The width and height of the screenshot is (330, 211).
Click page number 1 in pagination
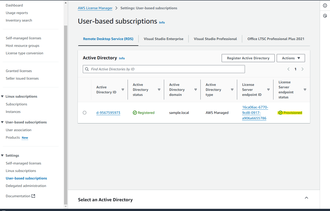coord(295,69)
